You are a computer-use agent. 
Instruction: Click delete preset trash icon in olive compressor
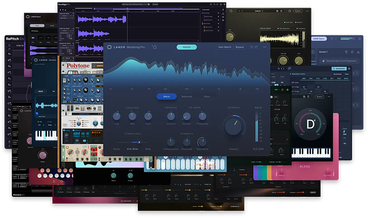pos(281,11)
